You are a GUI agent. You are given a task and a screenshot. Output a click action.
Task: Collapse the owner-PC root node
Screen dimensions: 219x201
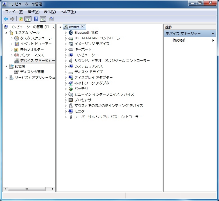click(x=60, y=27)
